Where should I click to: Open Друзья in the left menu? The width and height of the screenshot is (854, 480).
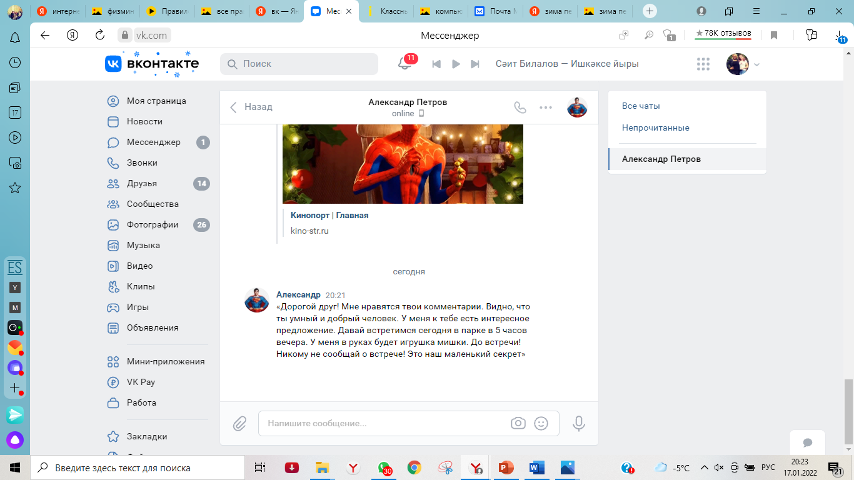[142, 183]
